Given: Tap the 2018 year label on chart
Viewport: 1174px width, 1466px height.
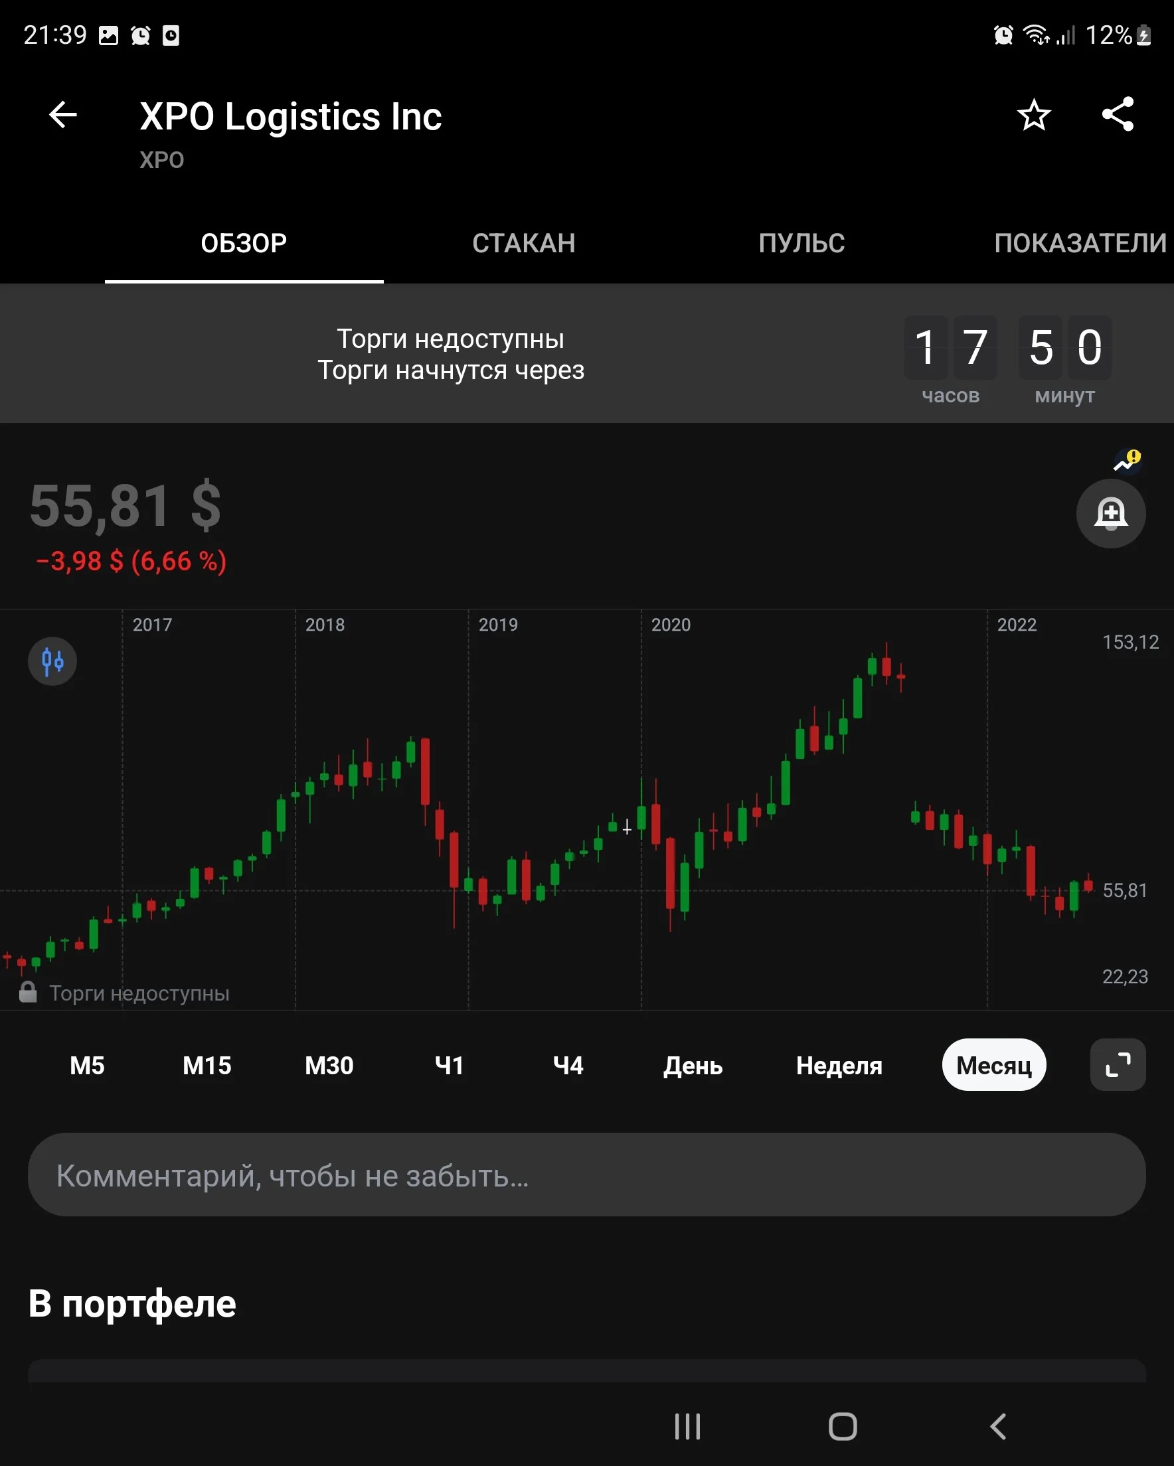Looking at the screenshot, I should point(325,625).
